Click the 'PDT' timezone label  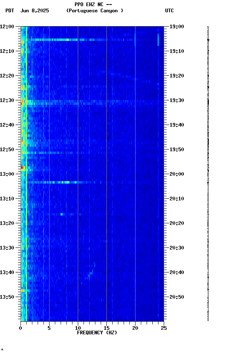click(10, 11)
